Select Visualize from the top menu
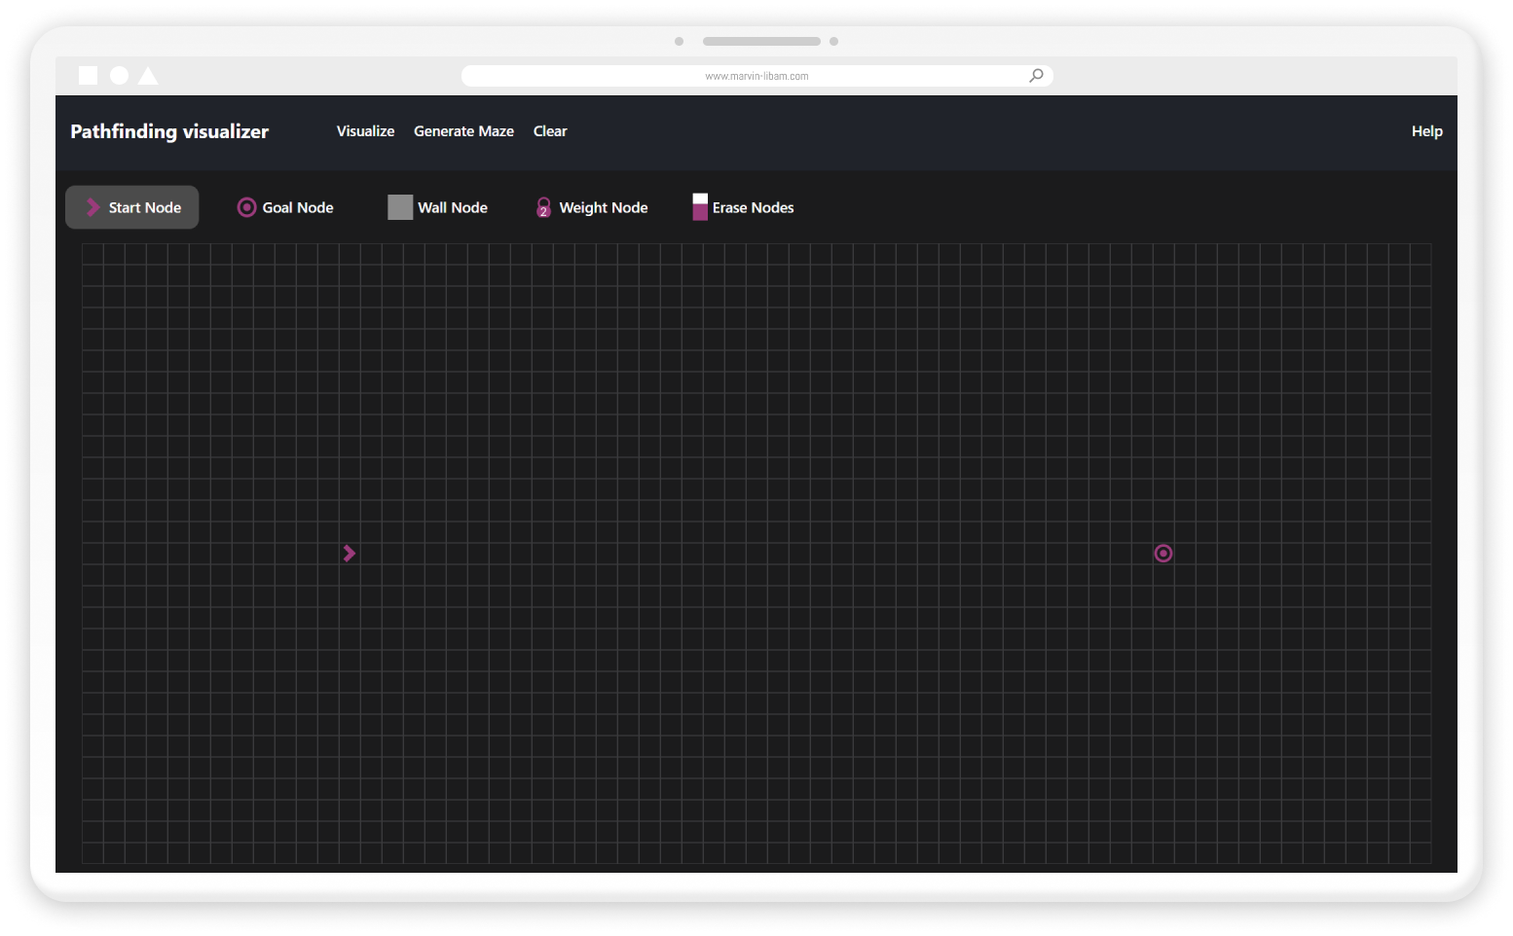1513x936 pixels. pyautogui.click(x=365, y=130)
